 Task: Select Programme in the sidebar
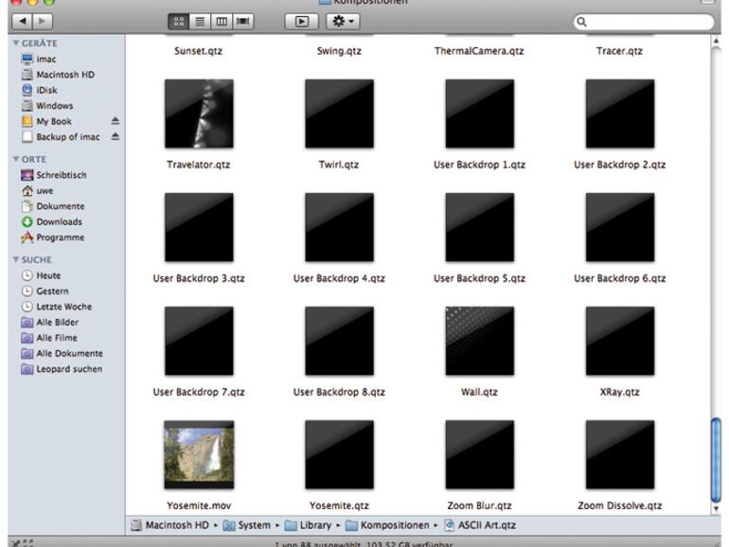point(60,238)
